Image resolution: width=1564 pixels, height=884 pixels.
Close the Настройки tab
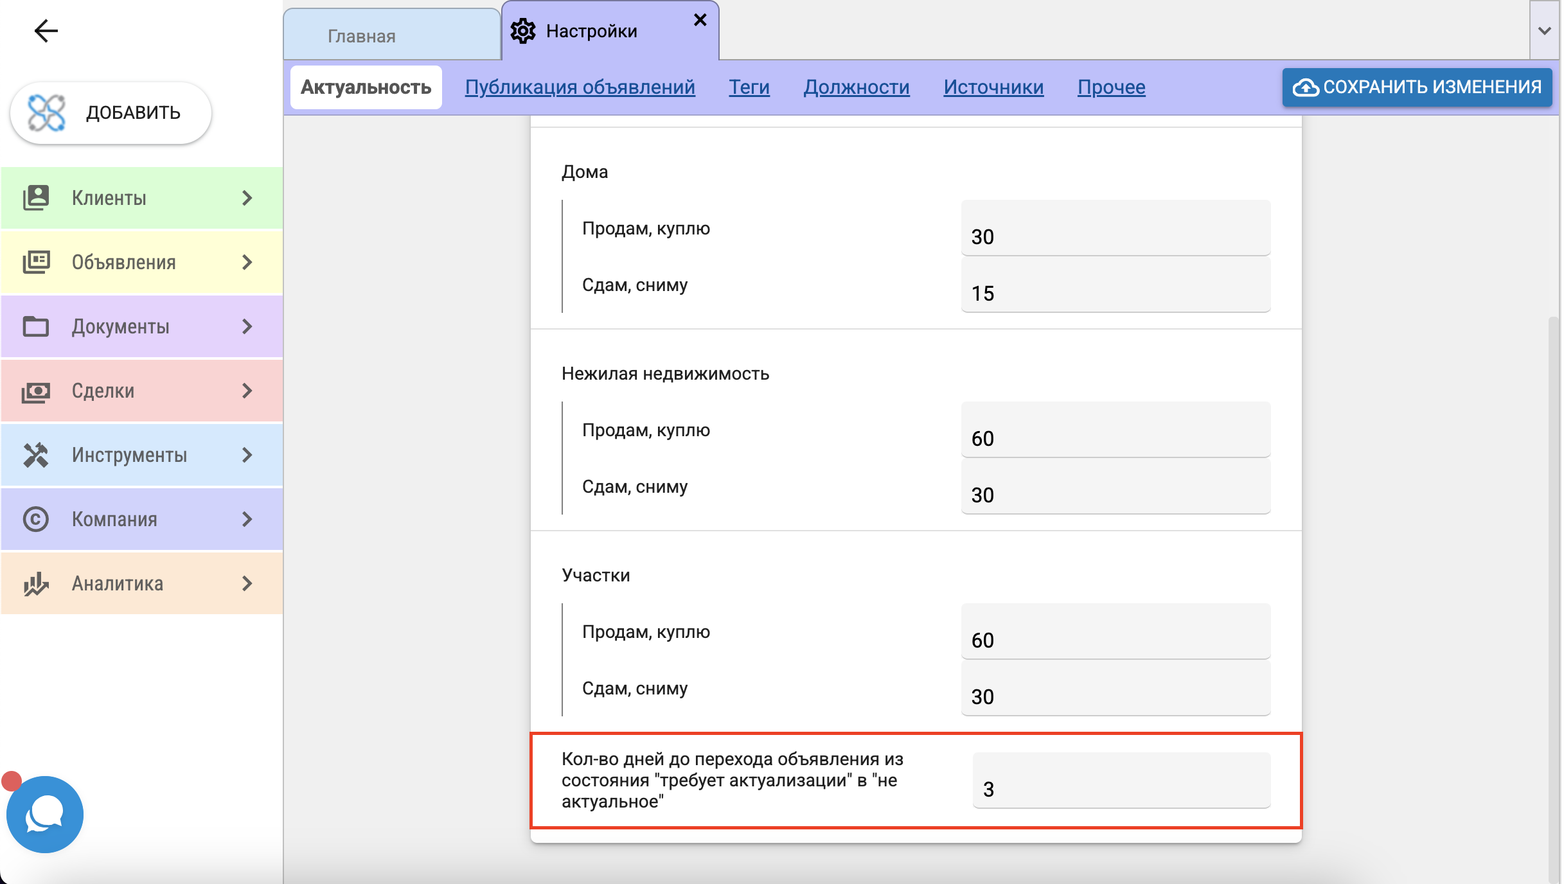(x=700, y=20)
